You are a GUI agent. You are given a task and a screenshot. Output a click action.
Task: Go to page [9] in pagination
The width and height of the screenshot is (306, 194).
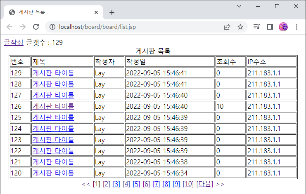(176, 184)
